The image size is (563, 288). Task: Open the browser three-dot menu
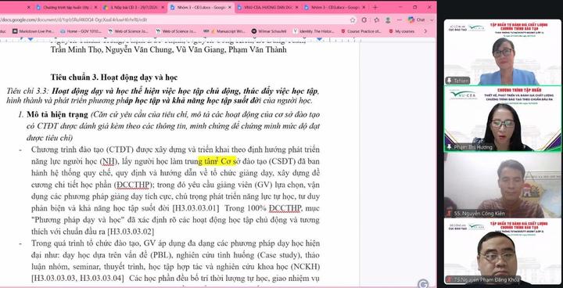(x=400, y=20)
